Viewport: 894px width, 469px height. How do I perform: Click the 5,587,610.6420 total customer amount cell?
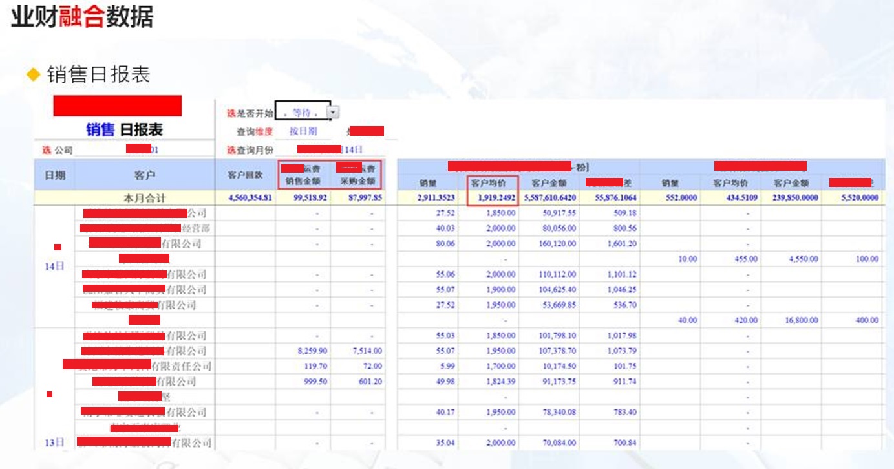pos(549,198)
